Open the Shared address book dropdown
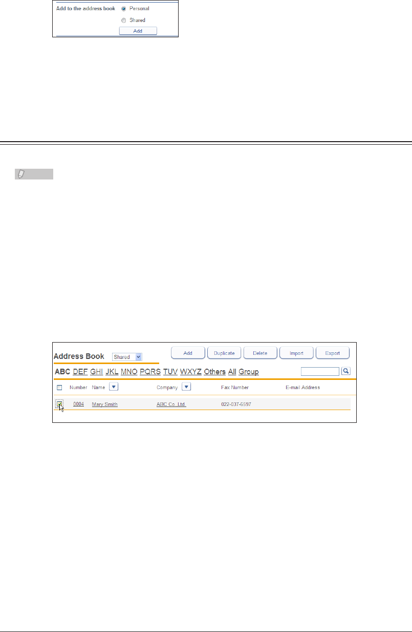Screen dimensions: 412x632 click(127, 357)
